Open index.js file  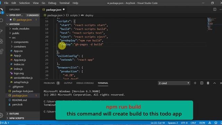coord(18,69)
